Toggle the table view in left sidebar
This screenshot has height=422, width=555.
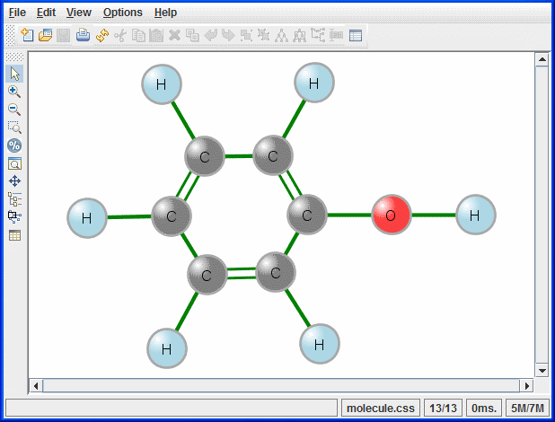pos(14,235)
